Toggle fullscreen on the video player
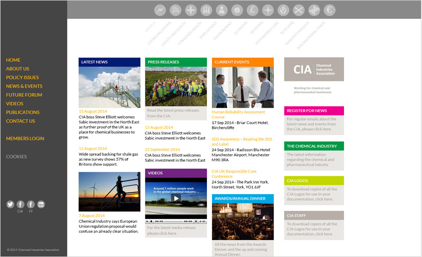The height and width of the screenshot is (257, 422). pyautogui.click(x=196, y=222)
